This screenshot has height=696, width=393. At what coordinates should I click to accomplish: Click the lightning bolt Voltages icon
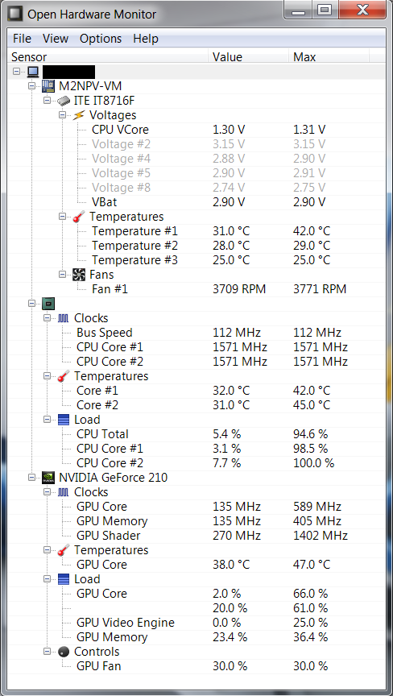click(x=78, y=115)
